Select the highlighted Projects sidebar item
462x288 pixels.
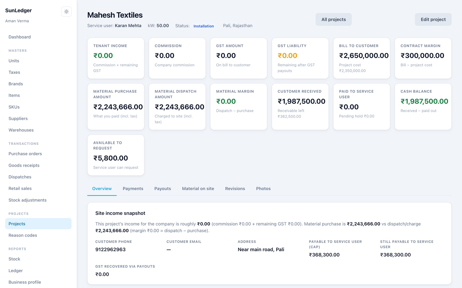(38, 224)
